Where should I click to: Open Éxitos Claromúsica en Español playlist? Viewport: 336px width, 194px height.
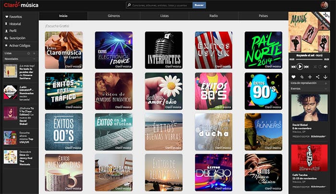64,50
